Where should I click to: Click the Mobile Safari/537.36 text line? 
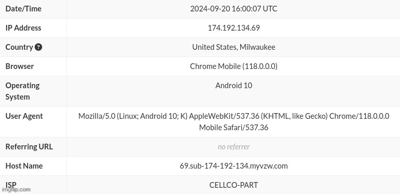(233, 128)
